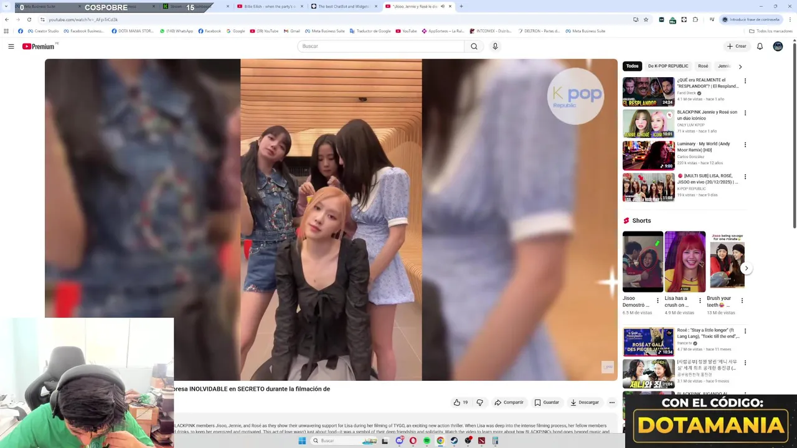Select the Rosé filter chip

(703, 66)
